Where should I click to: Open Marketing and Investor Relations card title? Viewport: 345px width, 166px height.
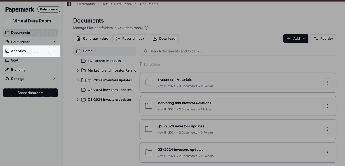pos(184,103)
